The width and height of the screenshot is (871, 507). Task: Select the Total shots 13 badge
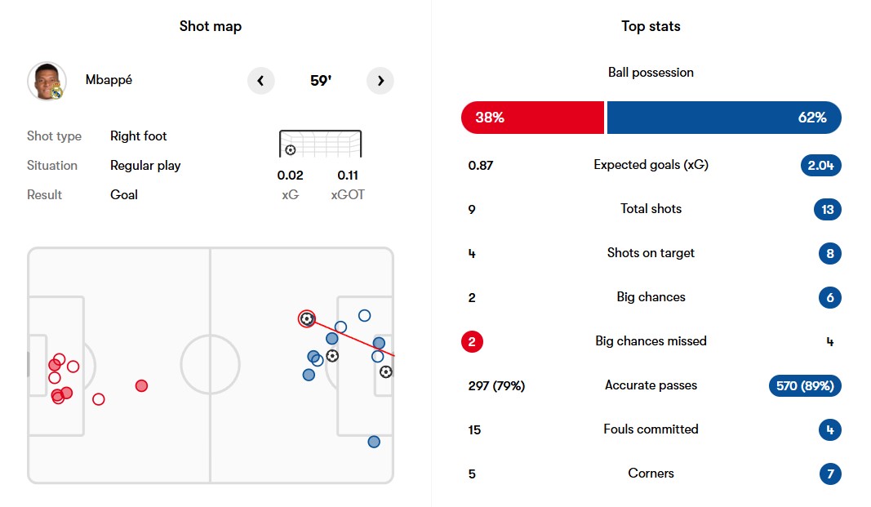[x=828, y=209]
